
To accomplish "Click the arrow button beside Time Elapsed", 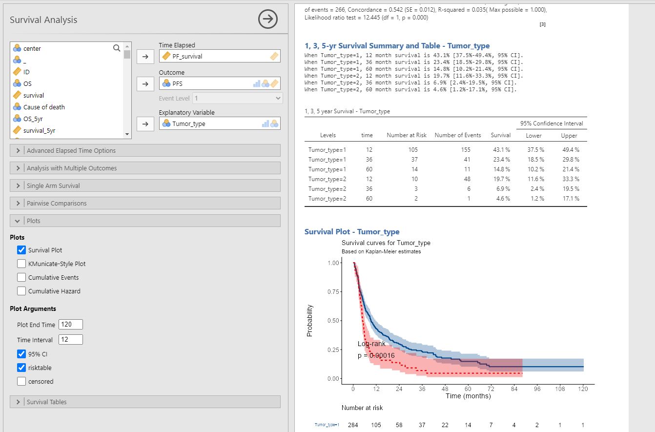I will (145, 56).
